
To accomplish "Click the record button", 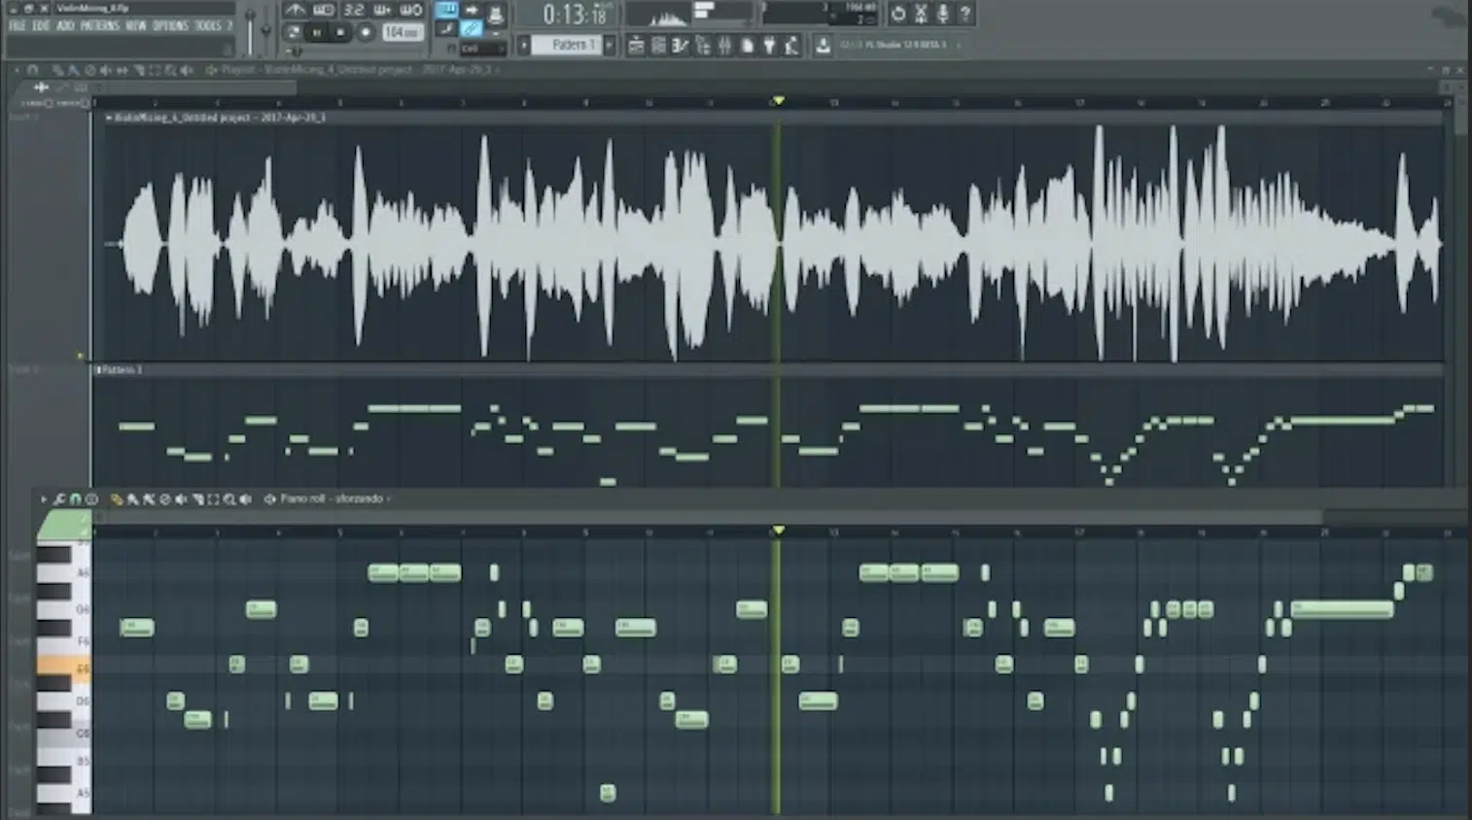I will [366, 32].
